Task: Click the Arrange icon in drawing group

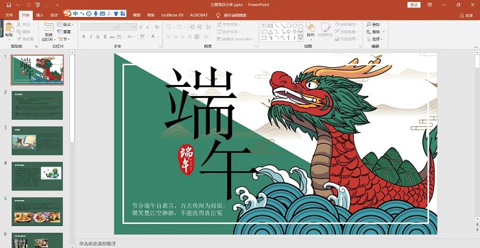Action: pos(311,27)
